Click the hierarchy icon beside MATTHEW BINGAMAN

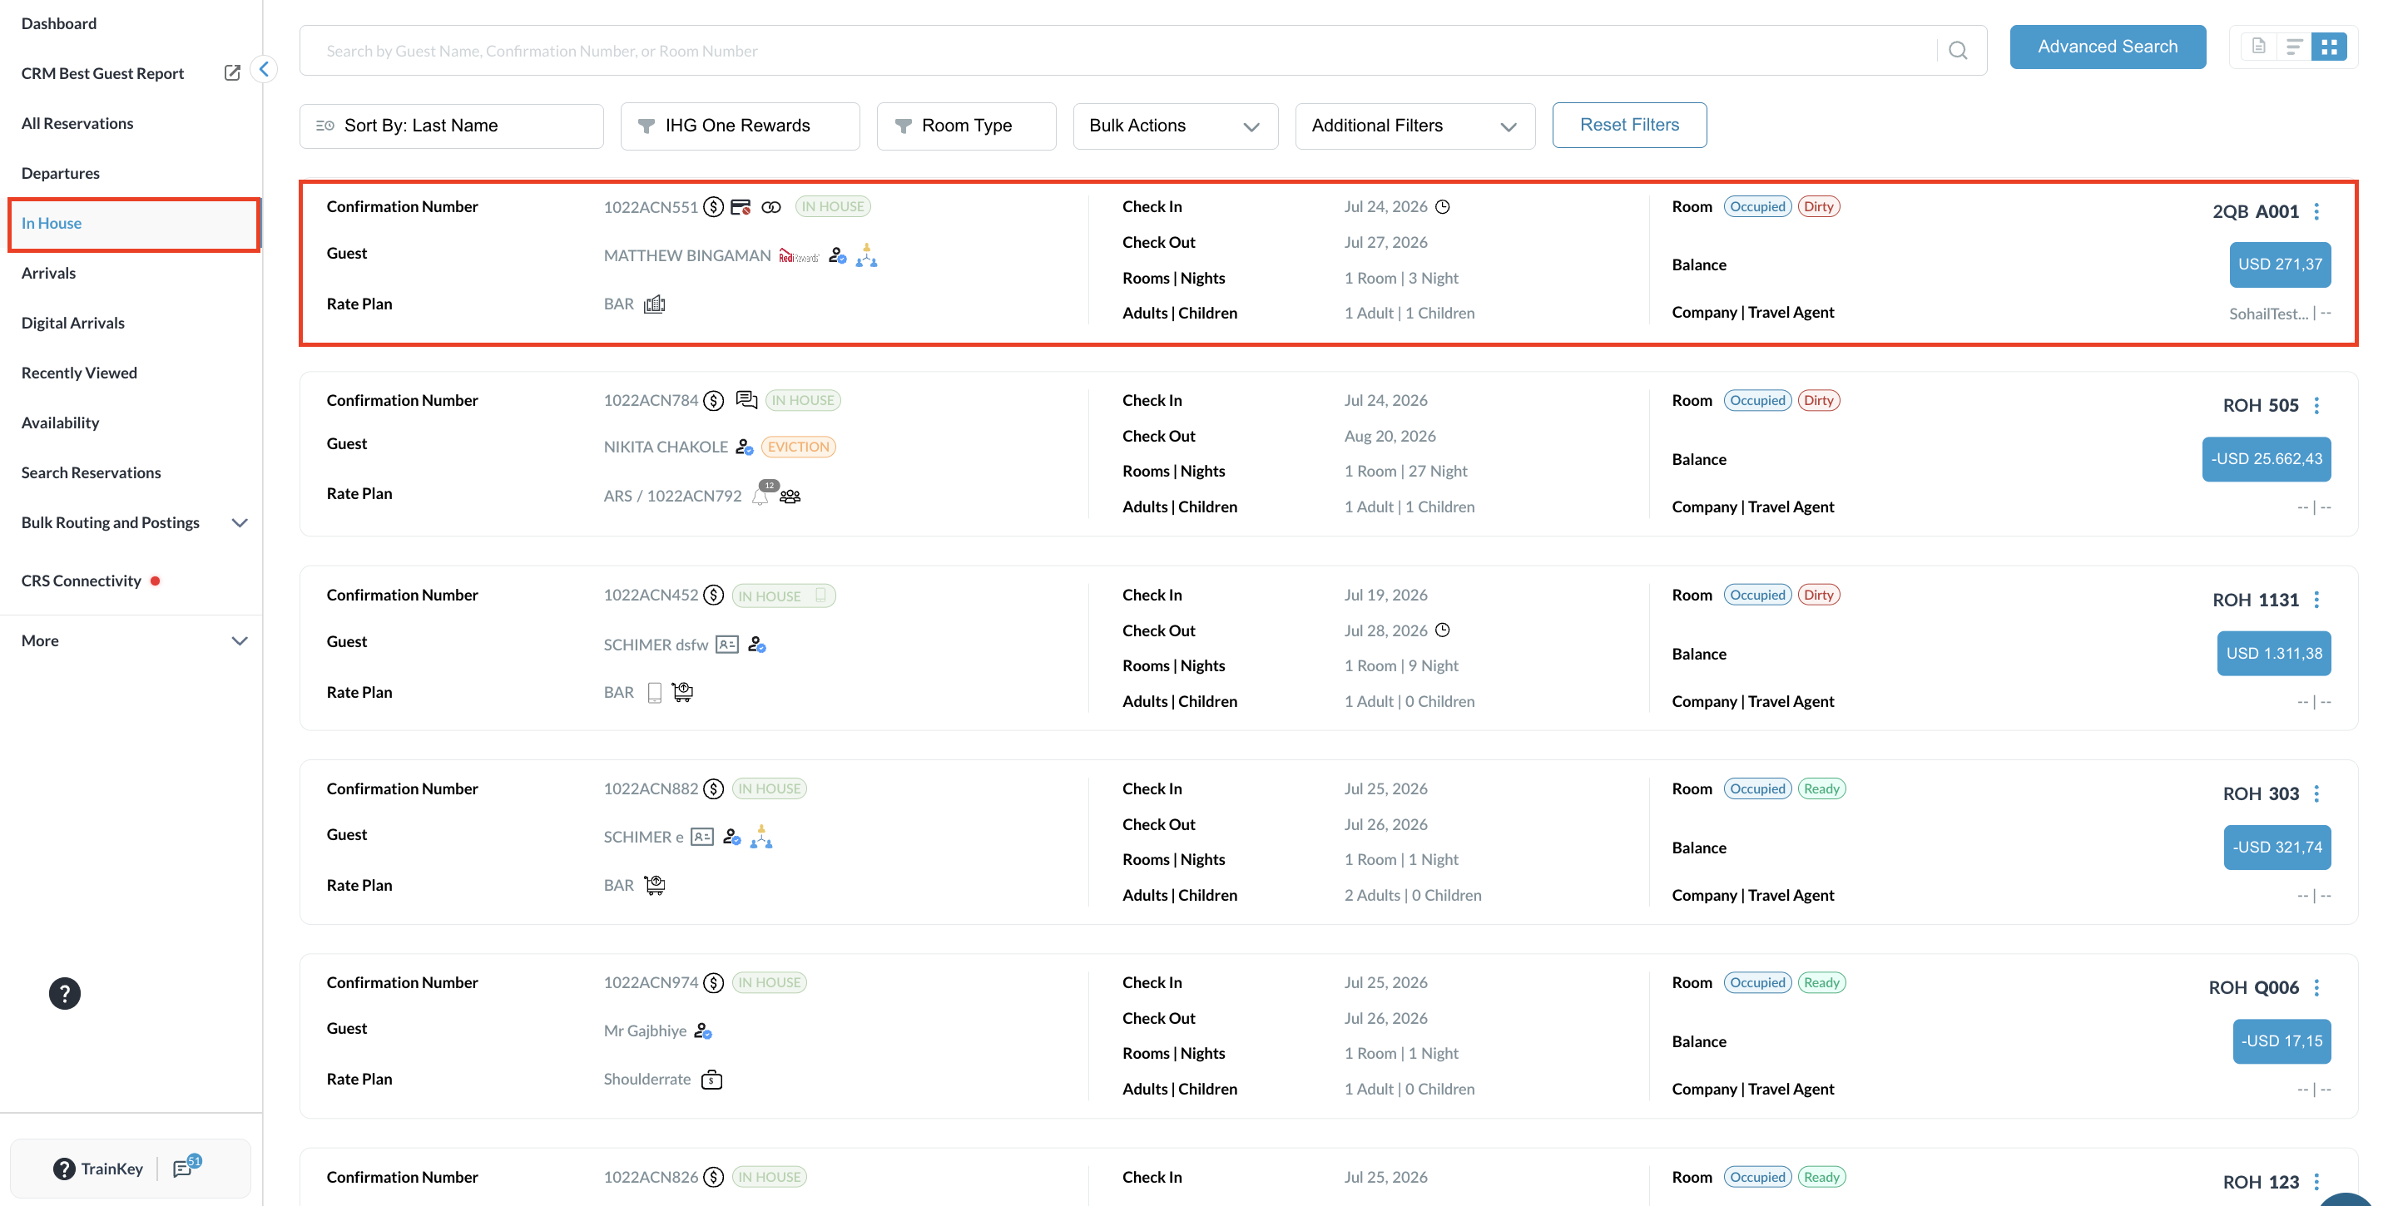(867, 255)
